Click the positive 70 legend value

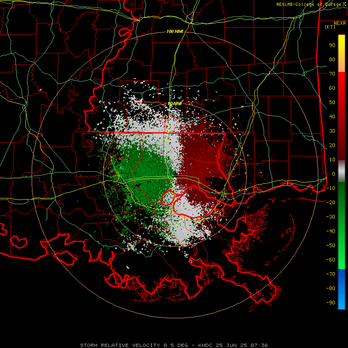(332, 74)
